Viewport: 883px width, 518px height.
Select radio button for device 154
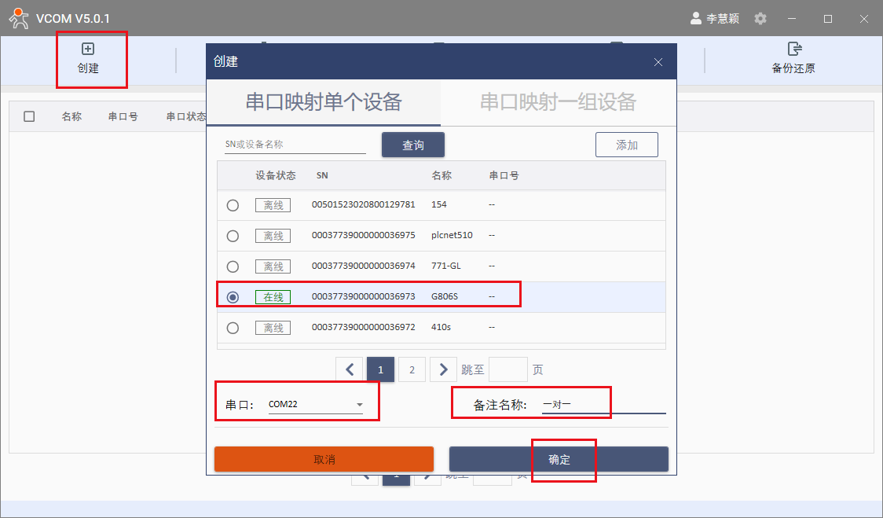click(233, 205)
